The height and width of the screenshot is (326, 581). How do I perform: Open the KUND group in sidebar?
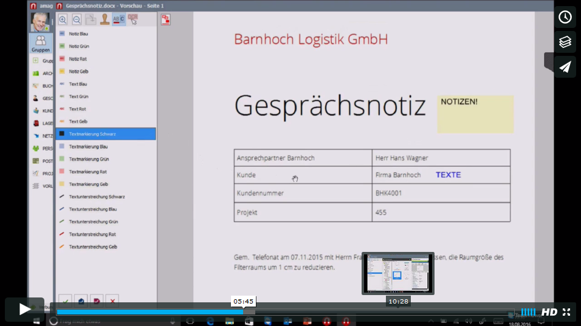pos(42,111)
